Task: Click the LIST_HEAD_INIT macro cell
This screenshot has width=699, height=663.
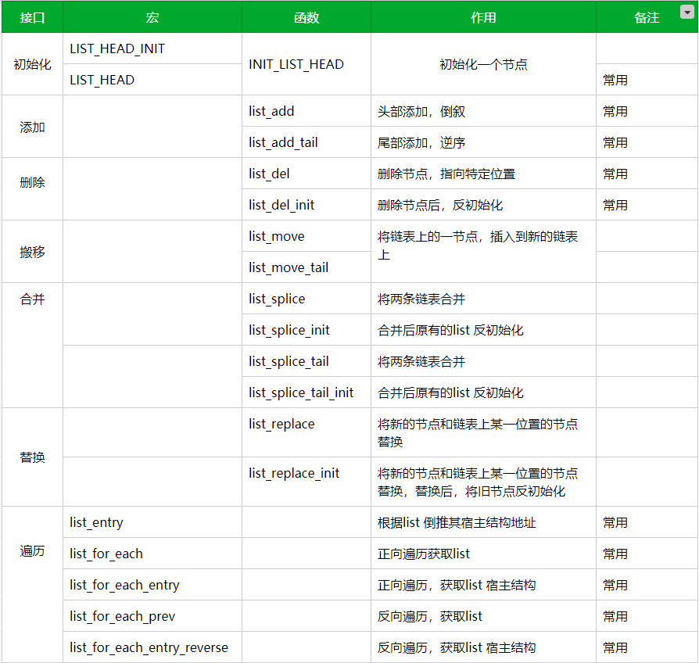Action: pyautogui.click(x=152, y=48)
